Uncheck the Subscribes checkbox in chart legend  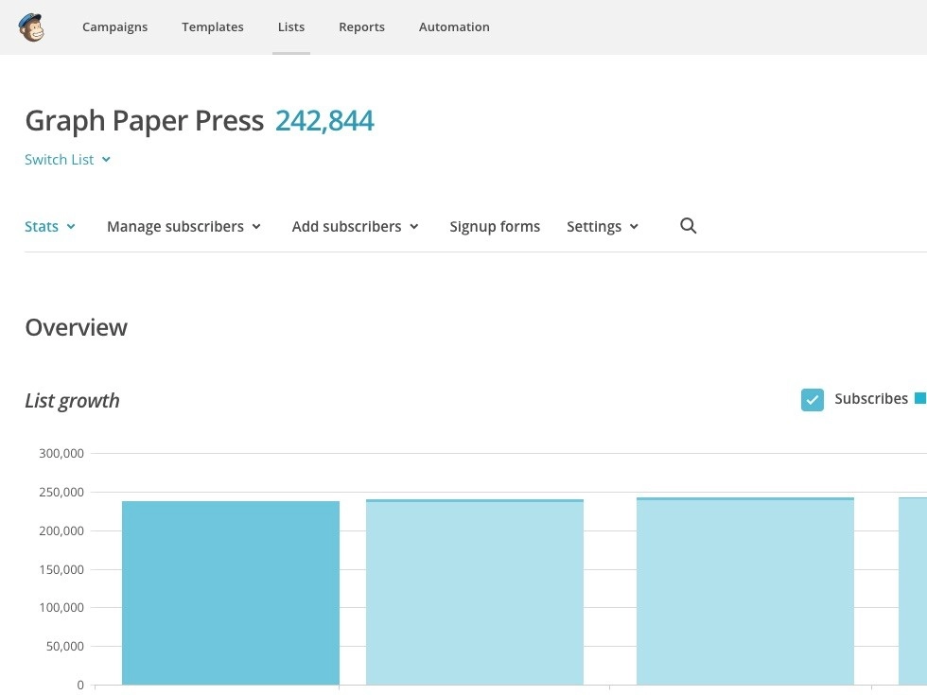[812, 400]
